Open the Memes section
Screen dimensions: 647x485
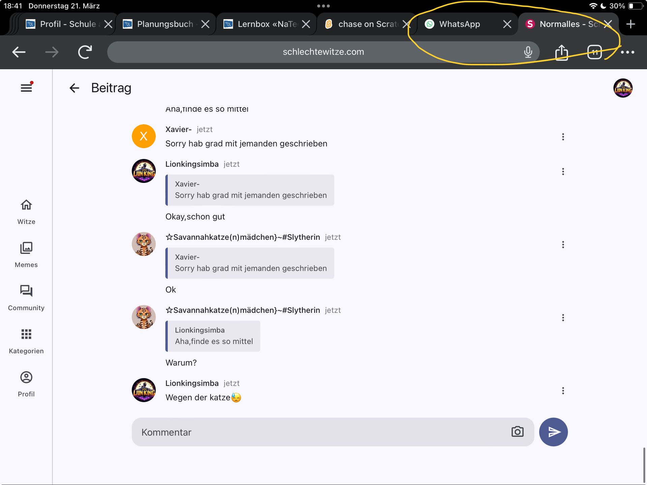26,255
